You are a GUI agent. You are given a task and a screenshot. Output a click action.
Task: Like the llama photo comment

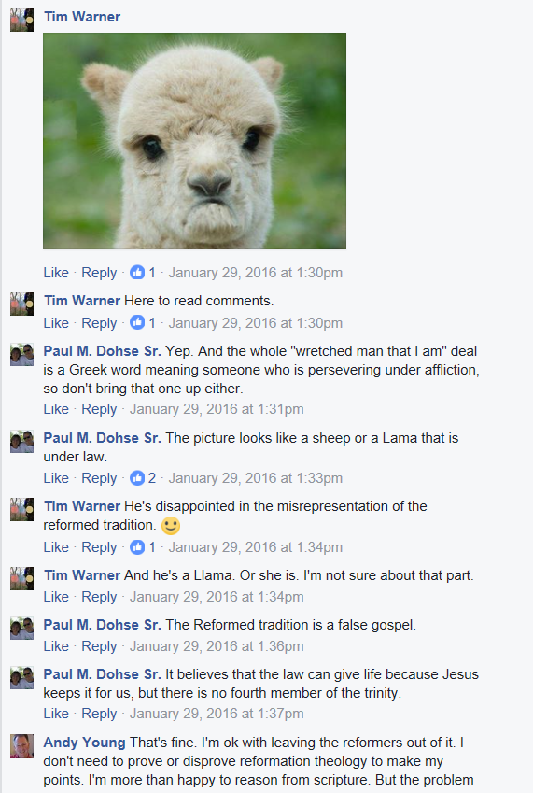coord(56,273)
